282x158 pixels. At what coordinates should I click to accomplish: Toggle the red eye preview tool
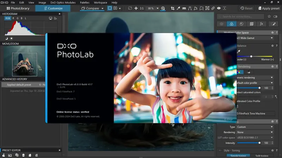click(x=219, y=8)
